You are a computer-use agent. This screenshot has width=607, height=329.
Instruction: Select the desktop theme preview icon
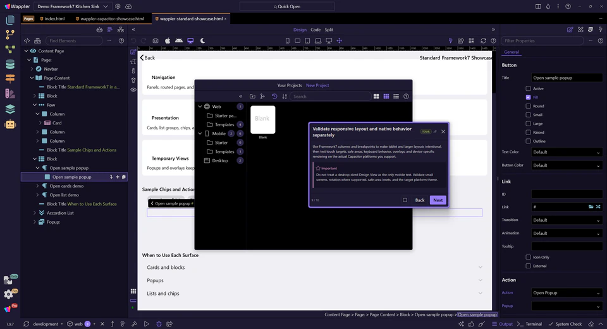(190, 40)
